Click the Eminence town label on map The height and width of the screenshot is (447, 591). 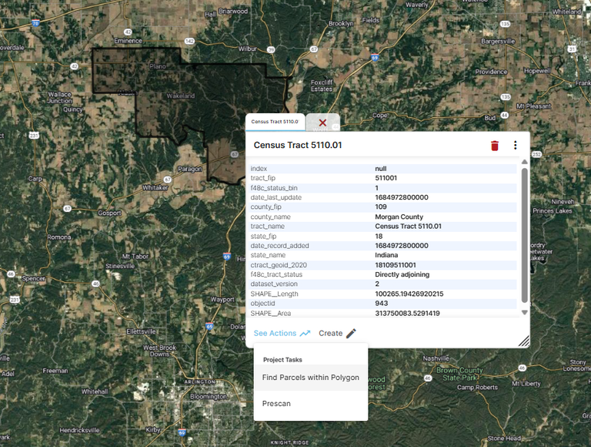point(129,41)
